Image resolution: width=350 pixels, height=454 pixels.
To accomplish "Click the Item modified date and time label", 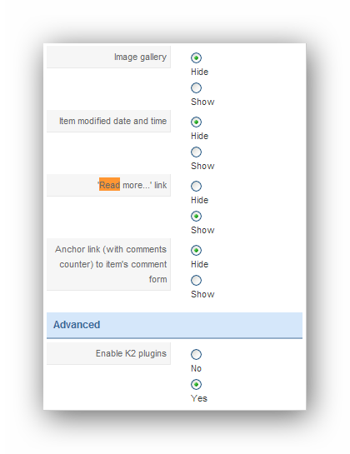I will pyautogui.click(x=113, y=121).
